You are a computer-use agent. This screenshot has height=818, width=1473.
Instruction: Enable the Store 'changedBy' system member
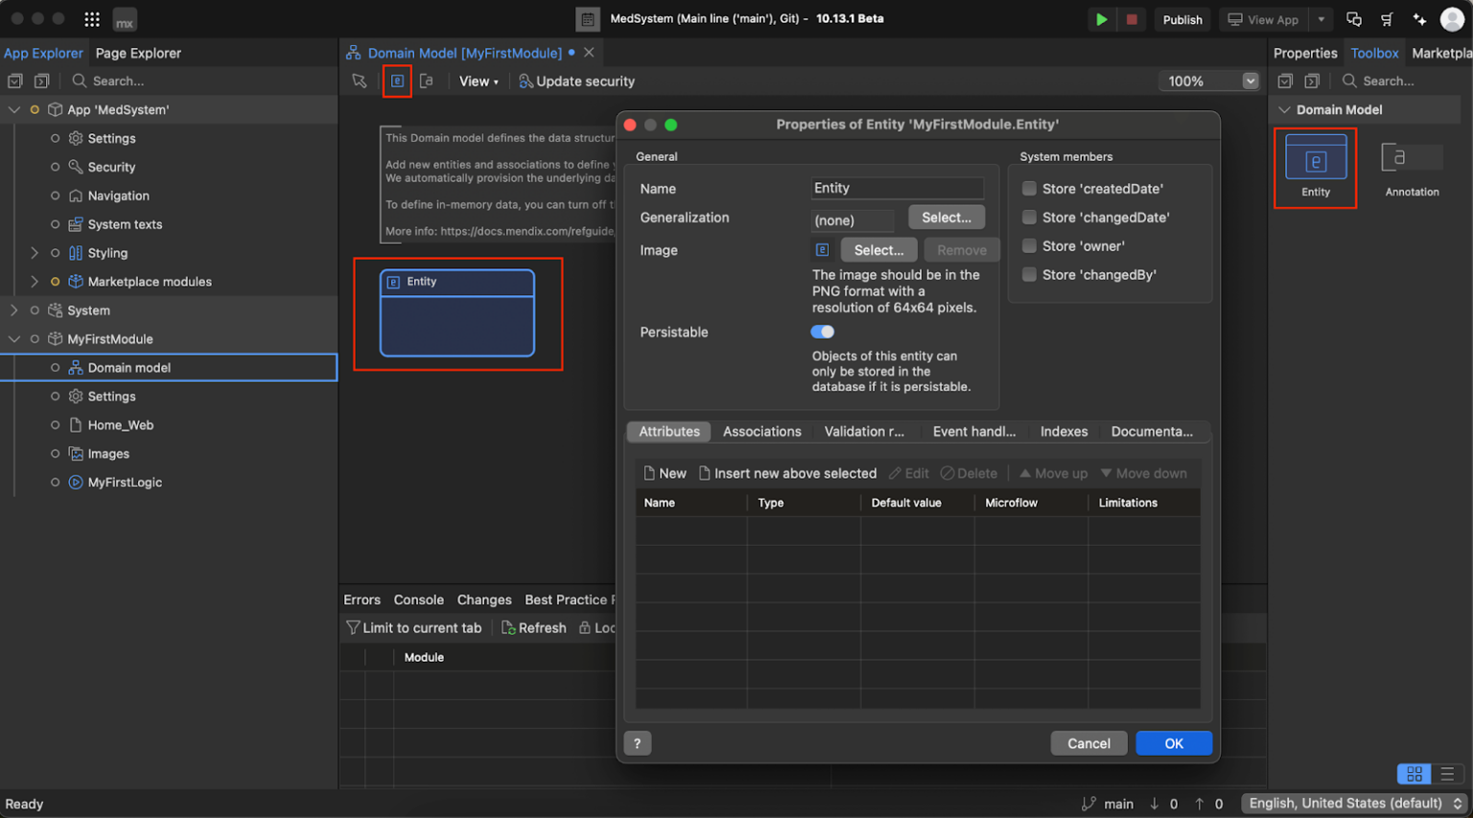(1028, 275)
